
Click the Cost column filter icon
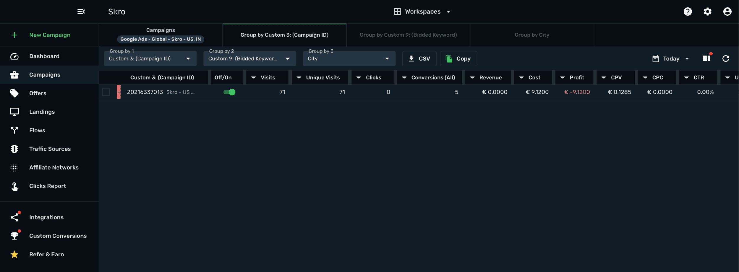tap(521, 77)
